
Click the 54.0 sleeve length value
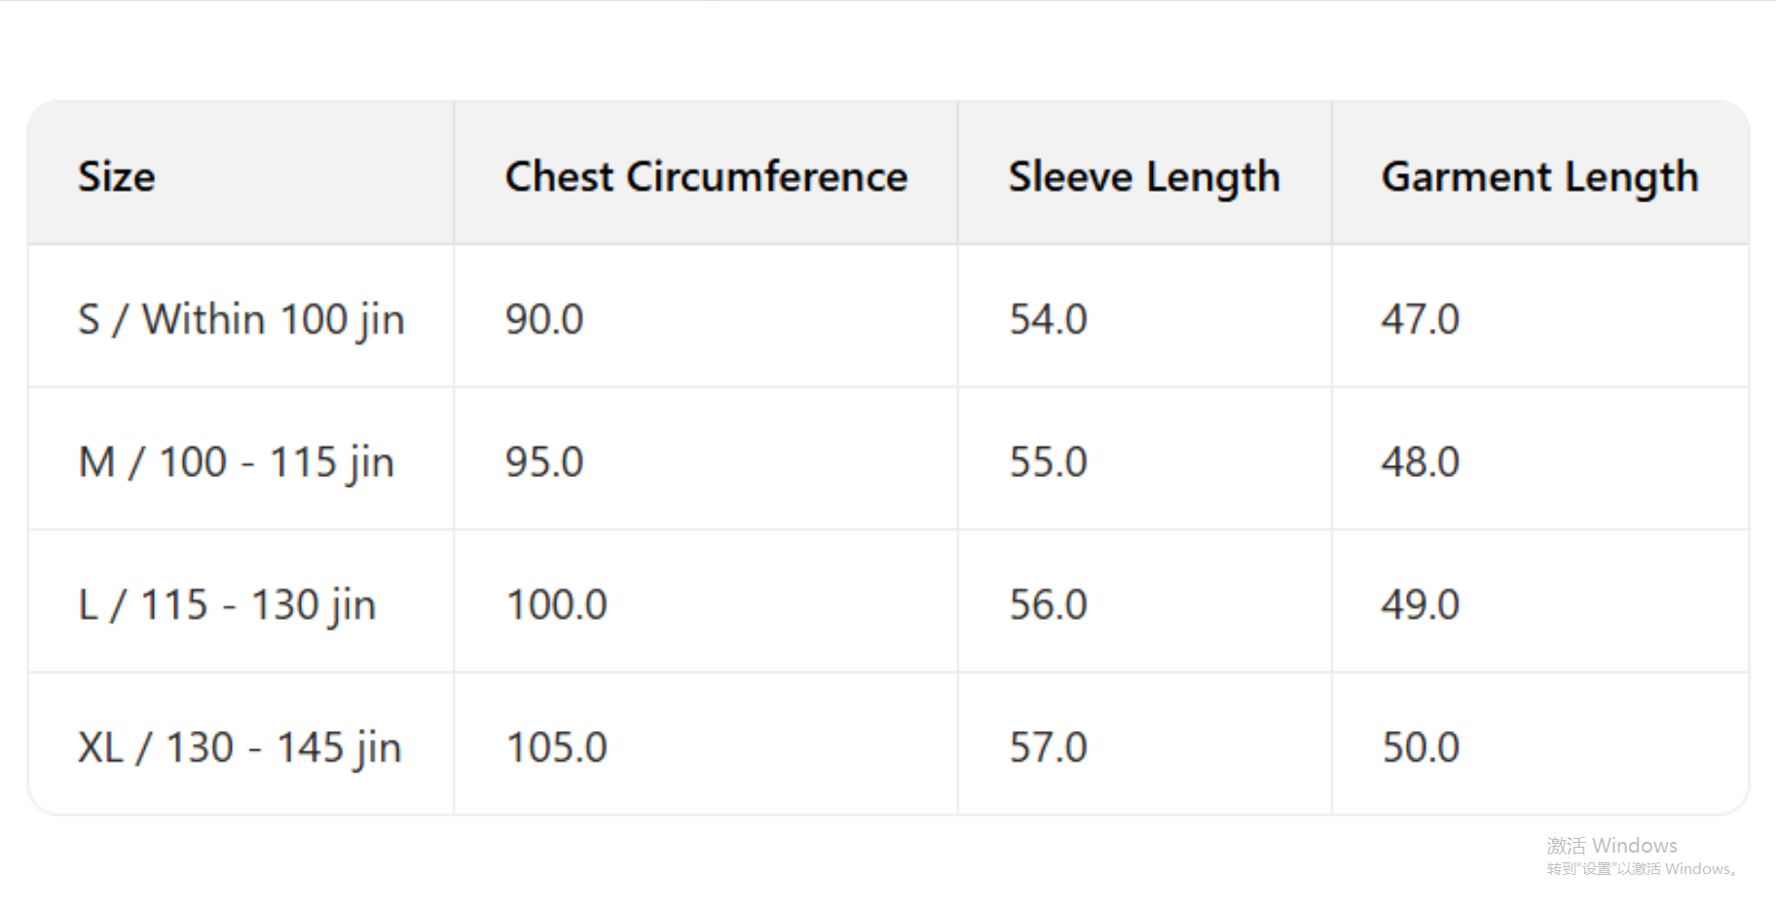point(1048,319)
